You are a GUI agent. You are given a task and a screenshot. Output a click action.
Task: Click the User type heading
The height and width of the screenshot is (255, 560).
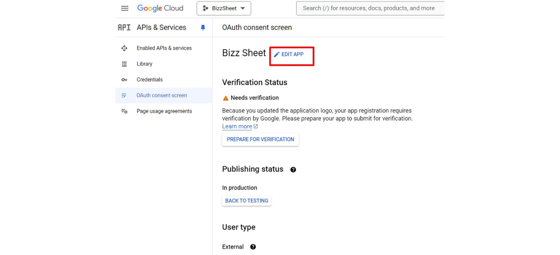[x=239, y=227]
